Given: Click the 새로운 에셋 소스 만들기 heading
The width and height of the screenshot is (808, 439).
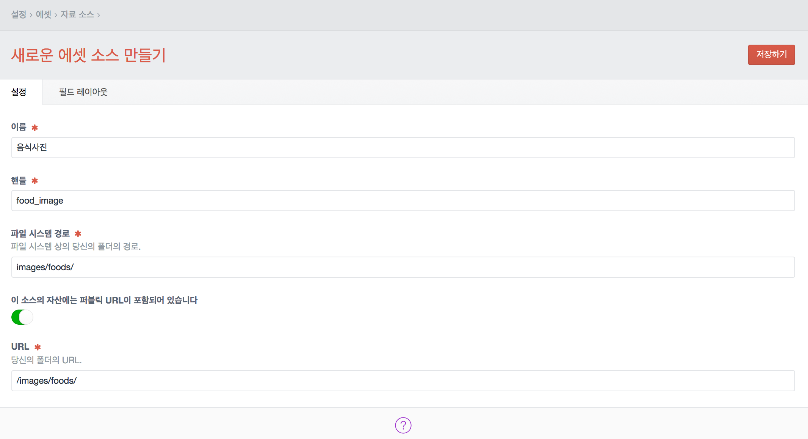Looking at the screenshot, I should 89,55.
